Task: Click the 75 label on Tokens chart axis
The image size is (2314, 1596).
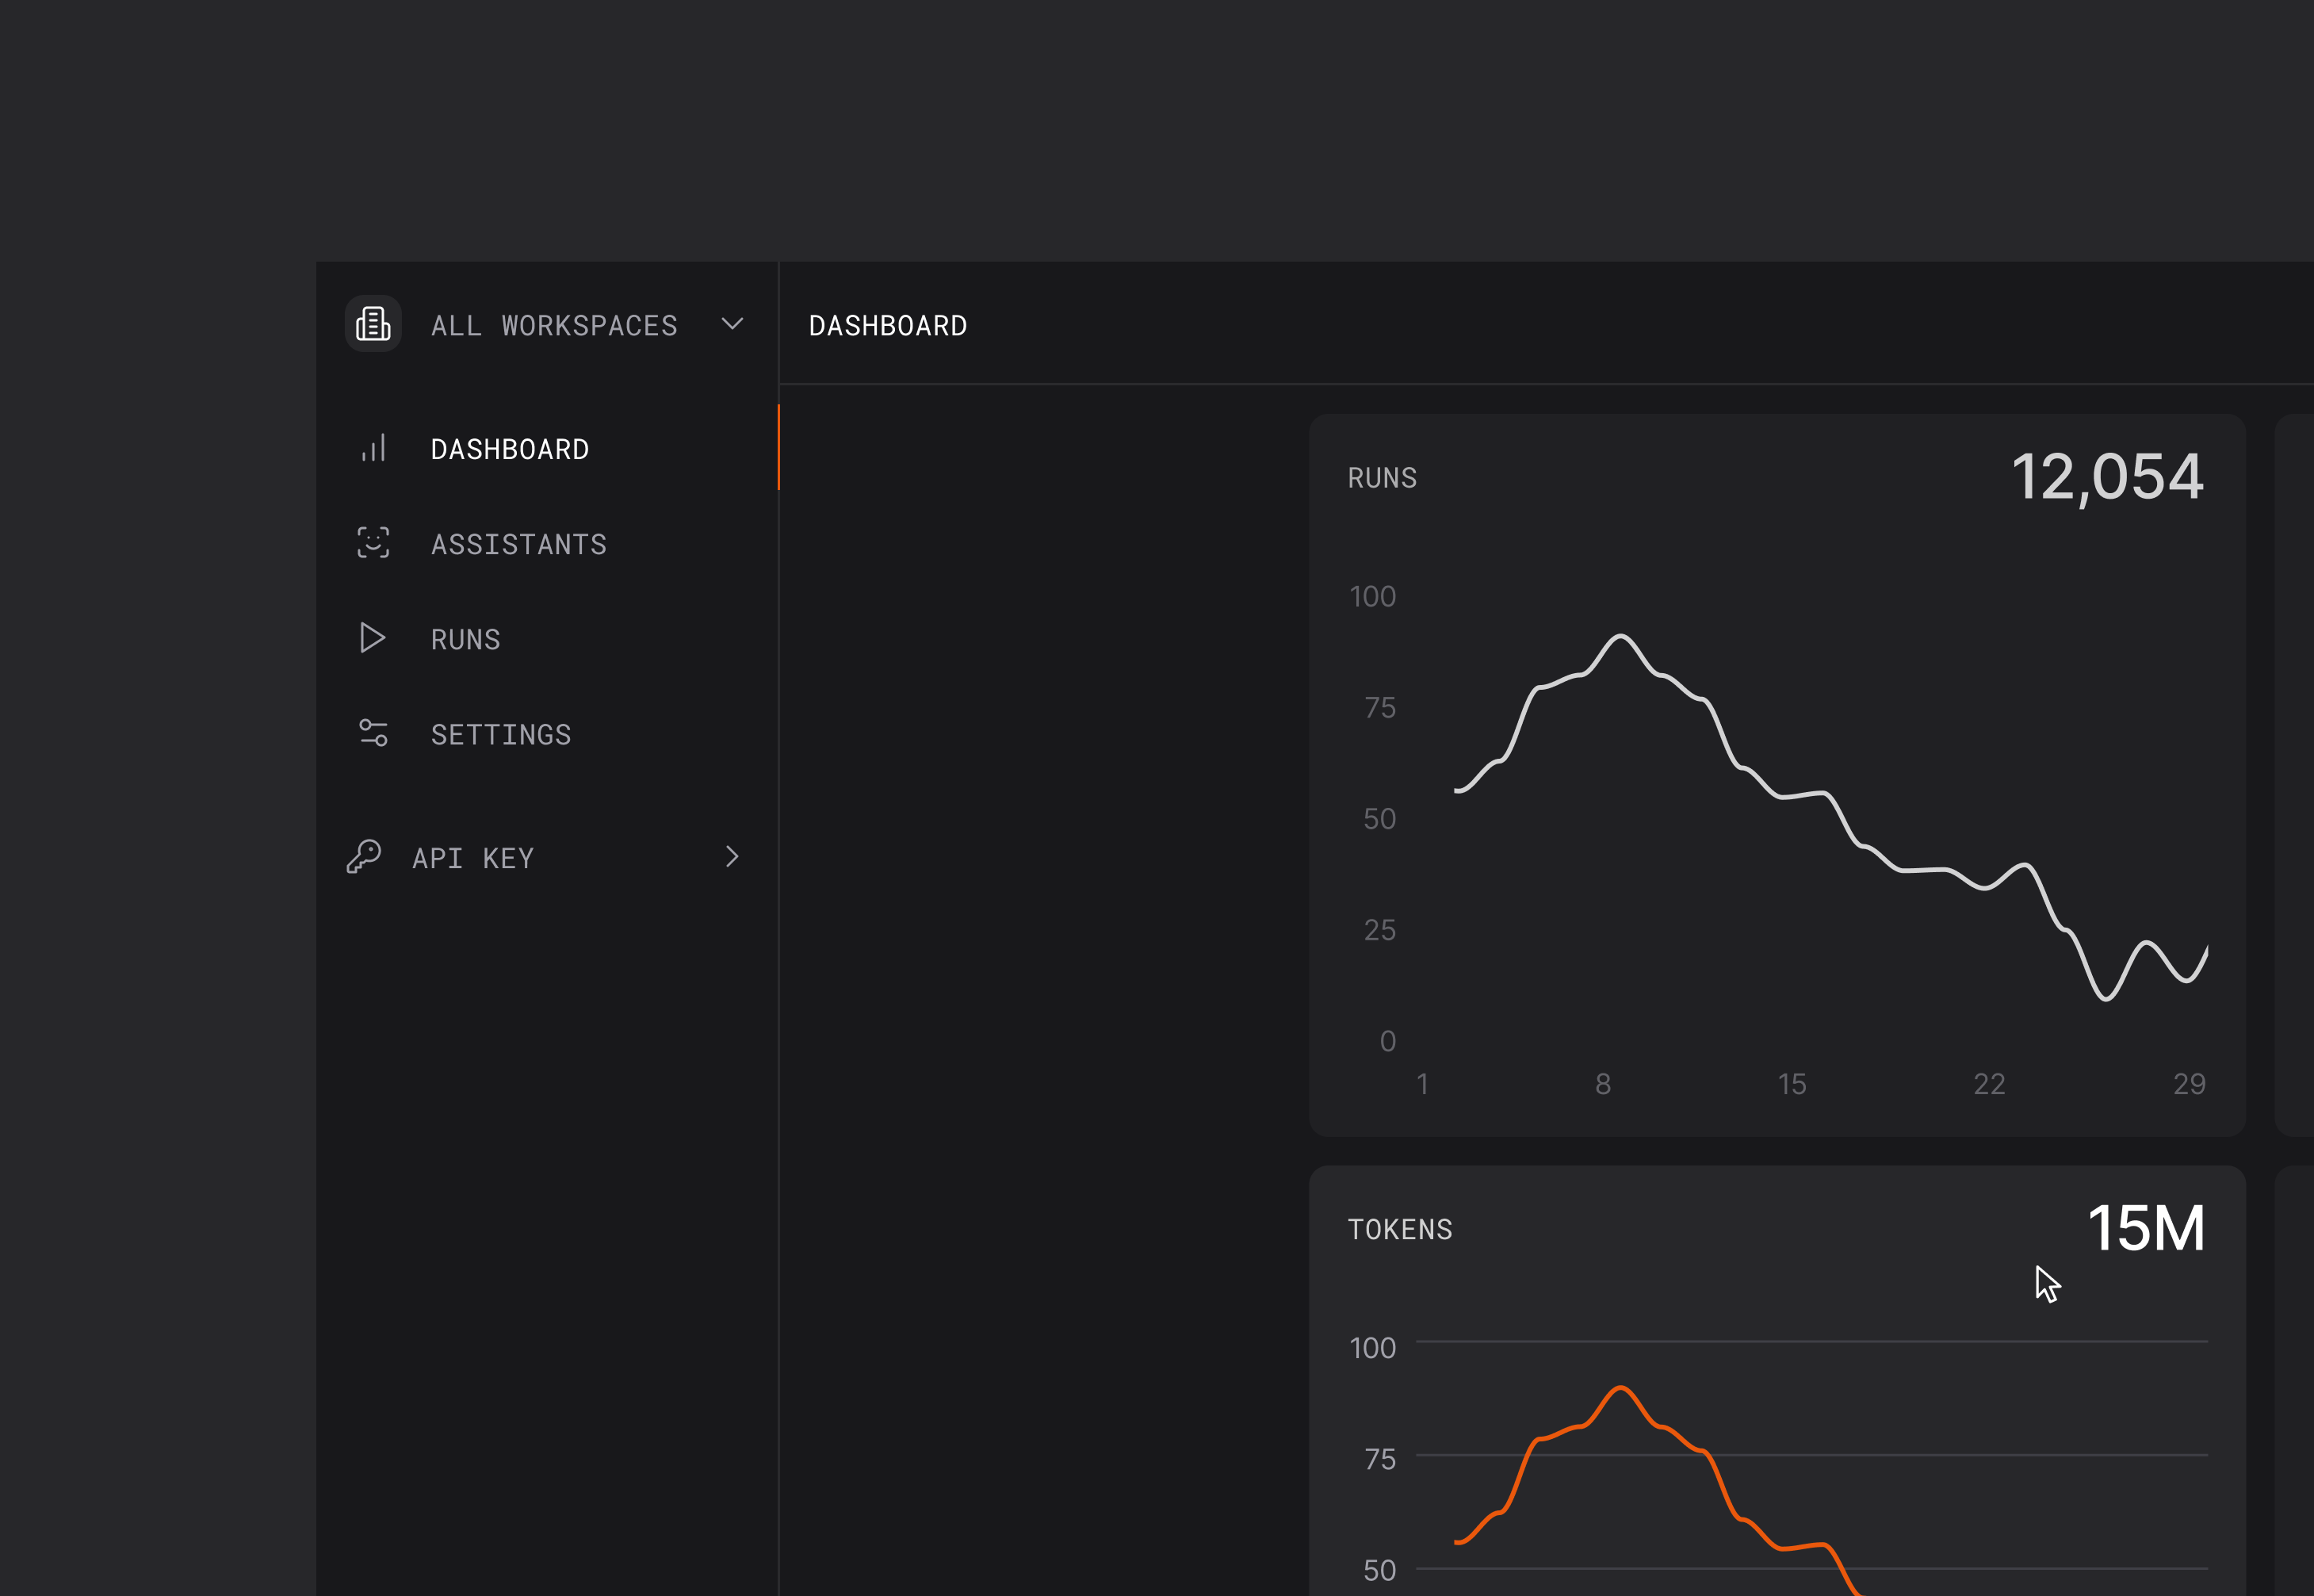Action: coord(1379,1459)
